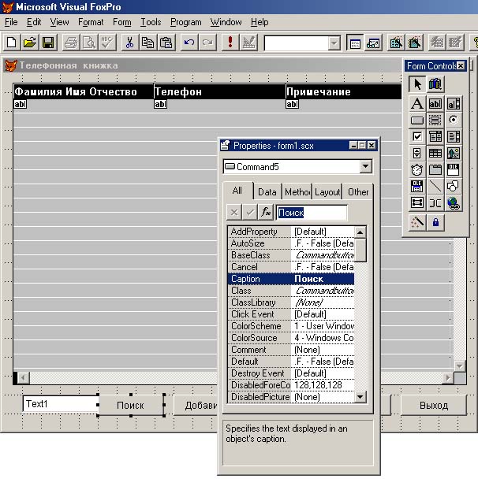Viewport: 478px width, 486px height.
Task: Click the Save diskette toolbar icon
Action: (x=48, y=43)
